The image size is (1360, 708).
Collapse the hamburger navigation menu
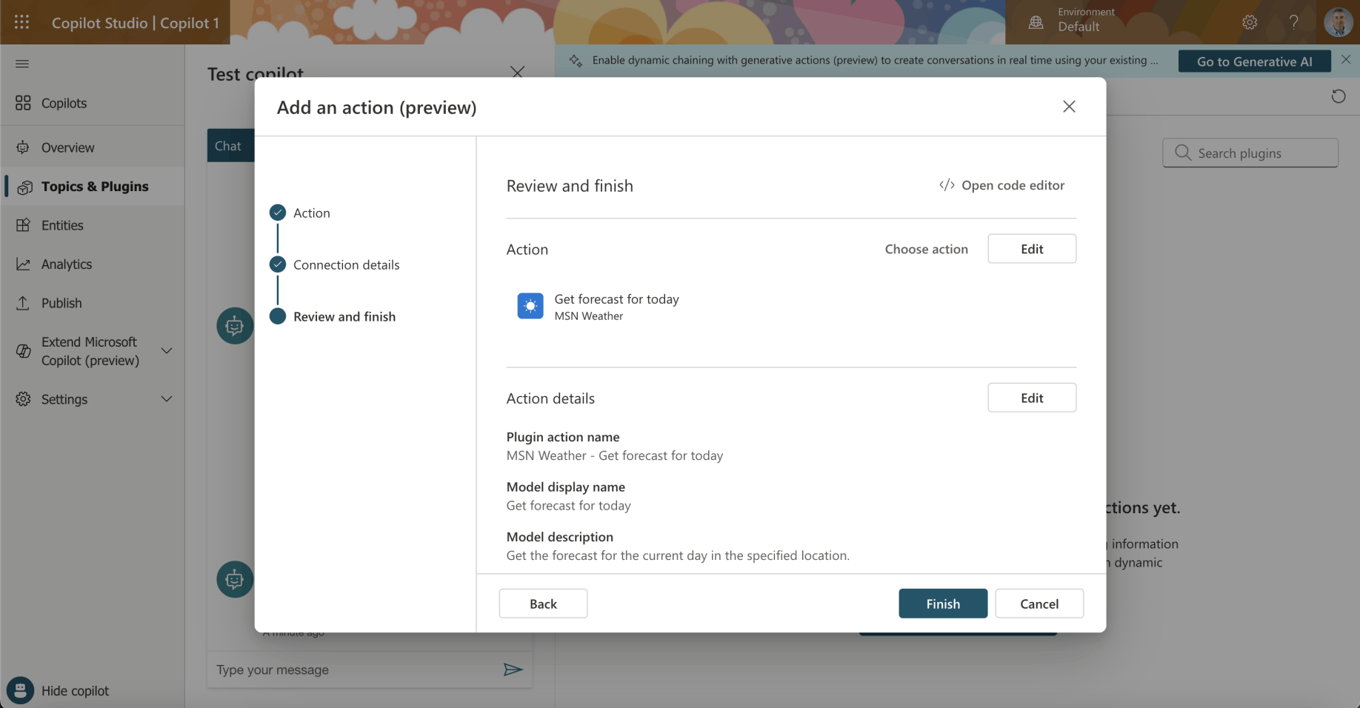[22, 64]
